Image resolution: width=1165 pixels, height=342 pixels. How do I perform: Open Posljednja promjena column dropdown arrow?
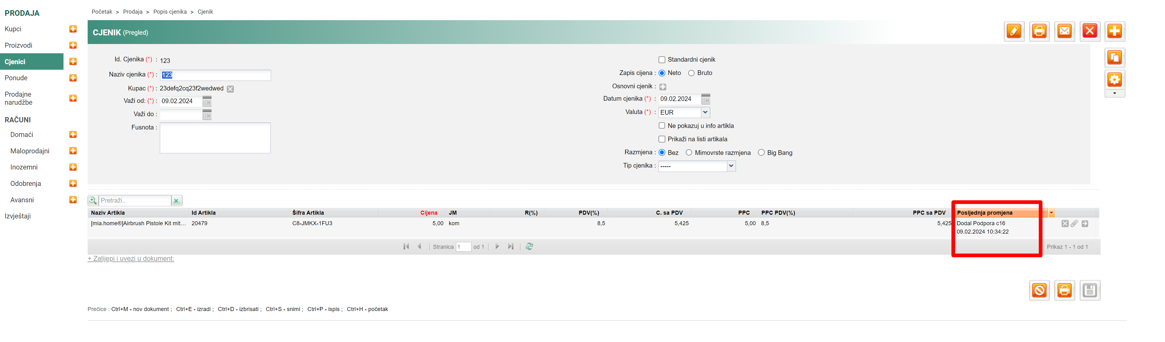[1051, 213]
